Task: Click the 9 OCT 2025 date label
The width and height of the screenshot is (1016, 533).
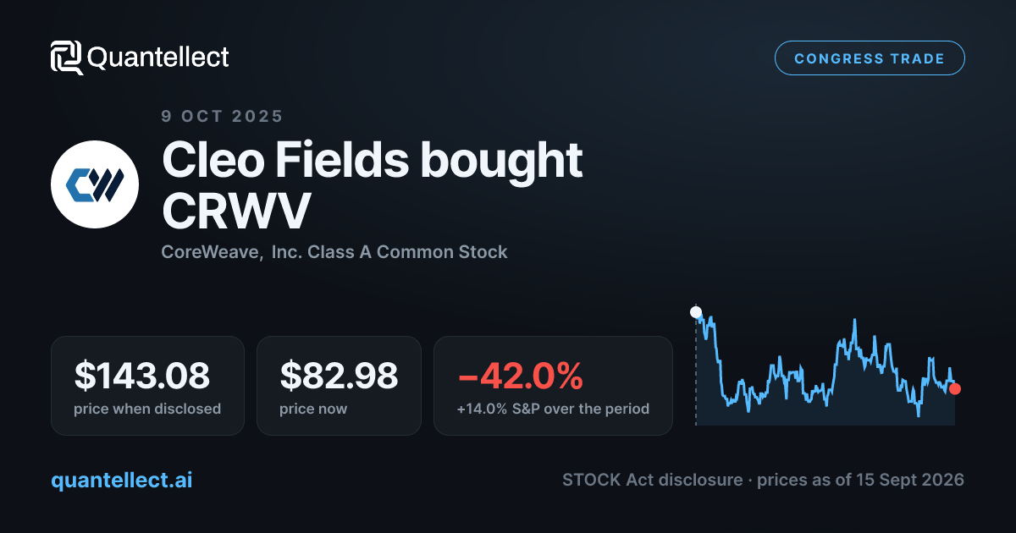Action: pos(223,116)
